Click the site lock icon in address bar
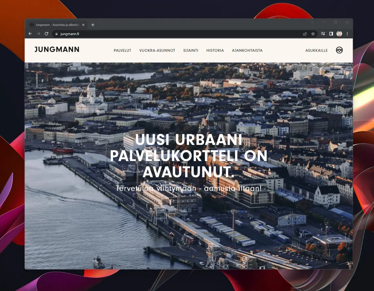The width and height of the screenshot is (374, 291). point(56,34)
